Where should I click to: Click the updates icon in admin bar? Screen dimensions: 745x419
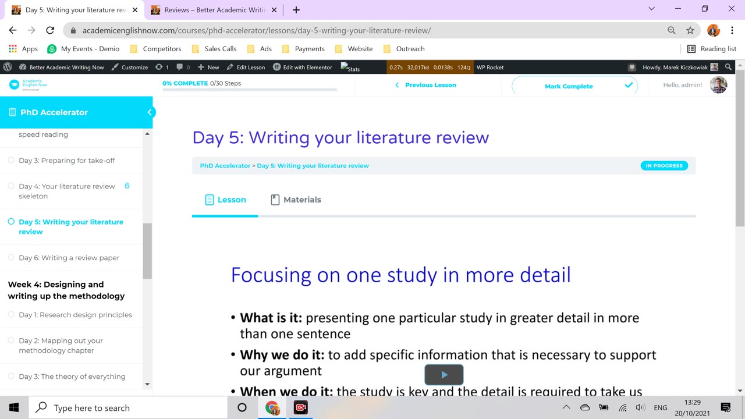[x=162, y=67]
